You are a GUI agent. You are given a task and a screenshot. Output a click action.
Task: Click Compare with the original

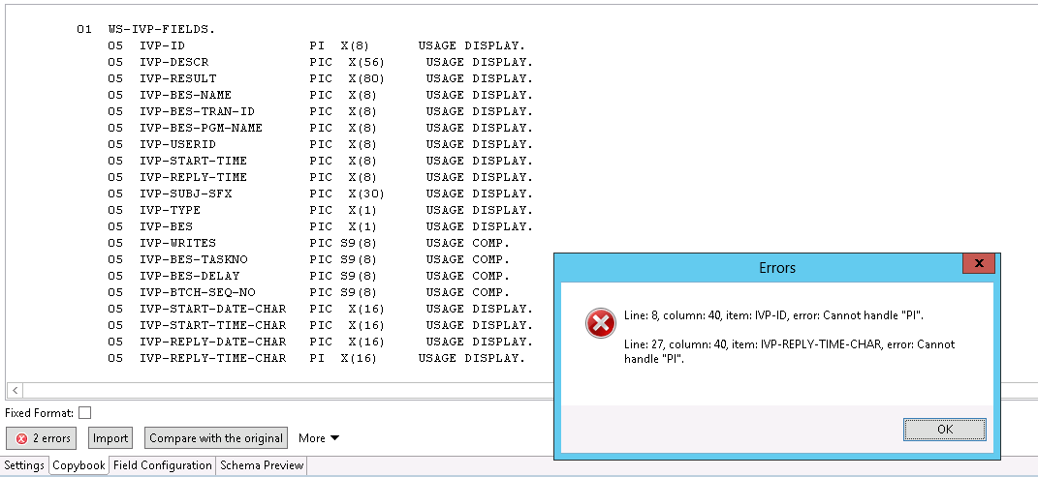click(x=216, y=438)
